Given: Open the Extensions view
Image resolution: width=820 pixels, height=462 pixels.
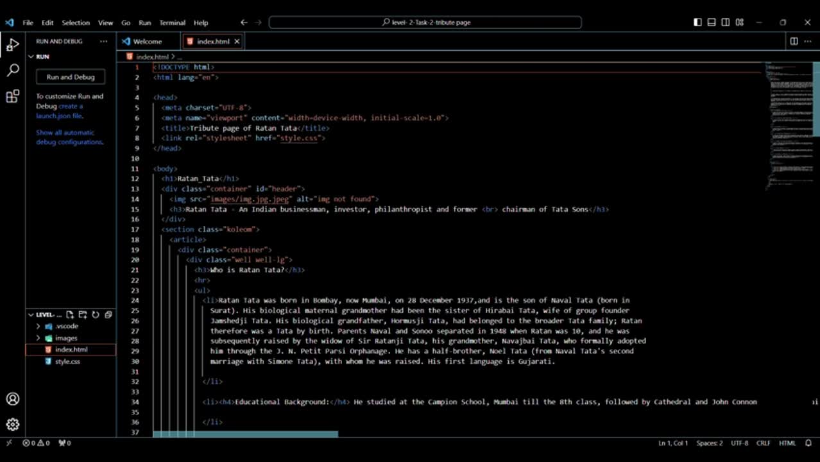Looking at the screenshot, I should (12, 97).
